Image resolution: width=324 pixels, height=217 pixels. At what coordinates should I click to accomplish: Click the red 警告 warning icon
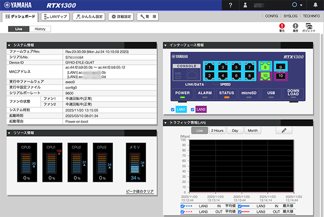pos(282,27)
